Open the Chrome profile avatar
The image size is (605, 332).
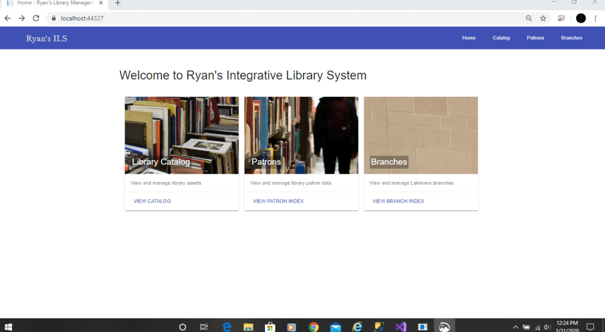[581, 18]
